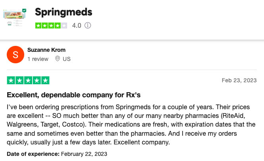Click the five-star review rating
Image resolution: width=264 pixels, height=161 pixels.
tap(28, 80)
